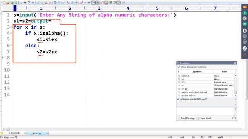This screenshot has height=139, width=248.
Task: Click the red checkmark Spell Check icon
Action: point(102,2)
